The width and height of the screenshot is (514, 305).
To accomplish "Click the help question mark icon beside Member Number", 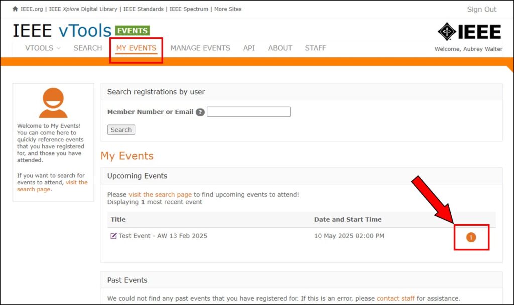I will pos(200,112).
